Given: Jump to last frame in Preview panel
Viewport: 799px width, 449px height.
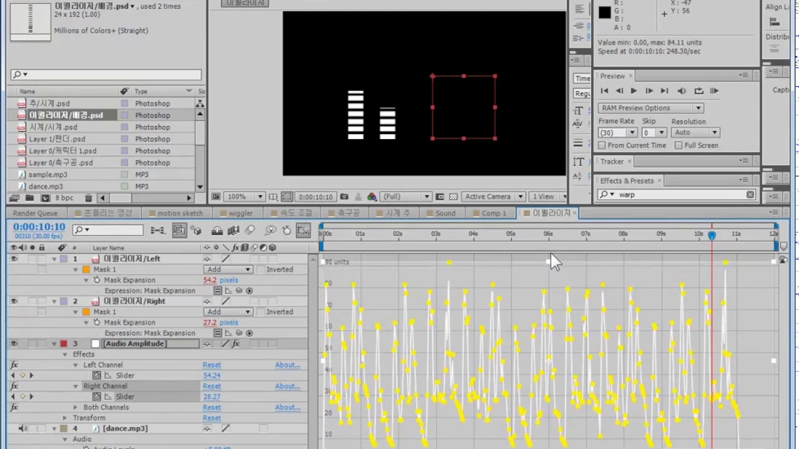Looking at the screenshot, I should tap(664, 91).
